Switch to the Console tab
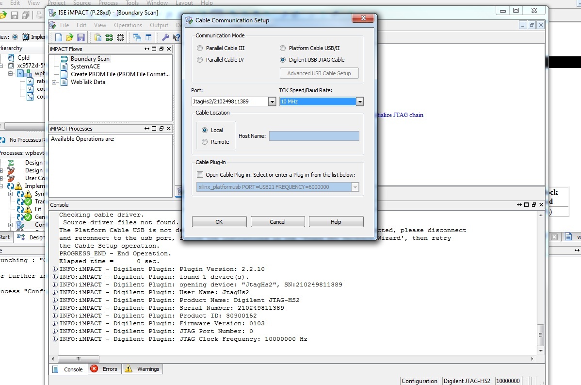 point(68,369)
